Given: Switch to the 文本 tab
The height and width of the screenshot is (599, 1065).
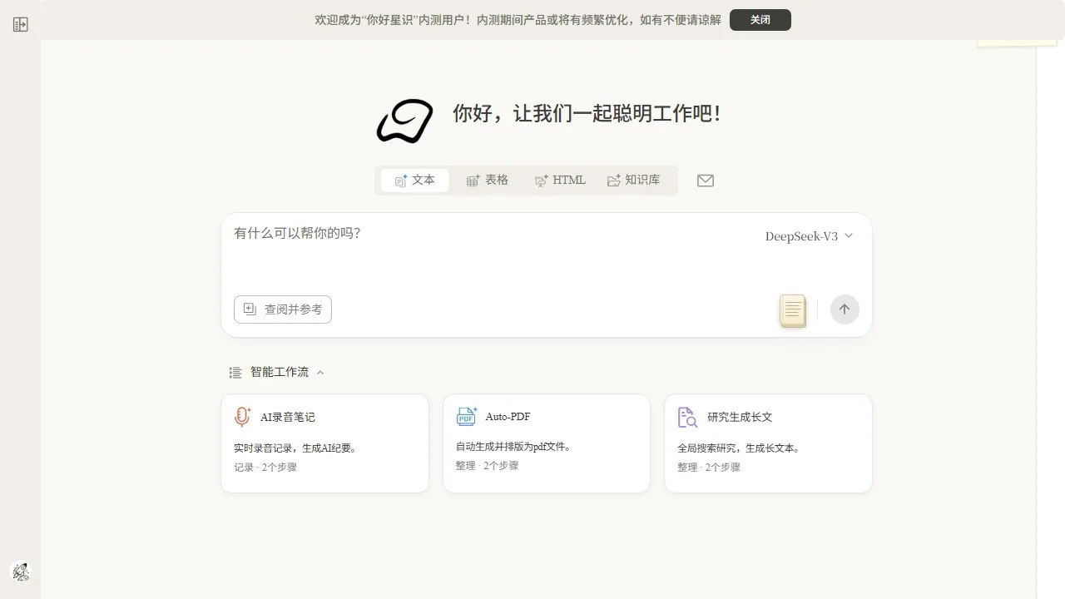Looking at the screenshot, I should (x=414, y=181).
